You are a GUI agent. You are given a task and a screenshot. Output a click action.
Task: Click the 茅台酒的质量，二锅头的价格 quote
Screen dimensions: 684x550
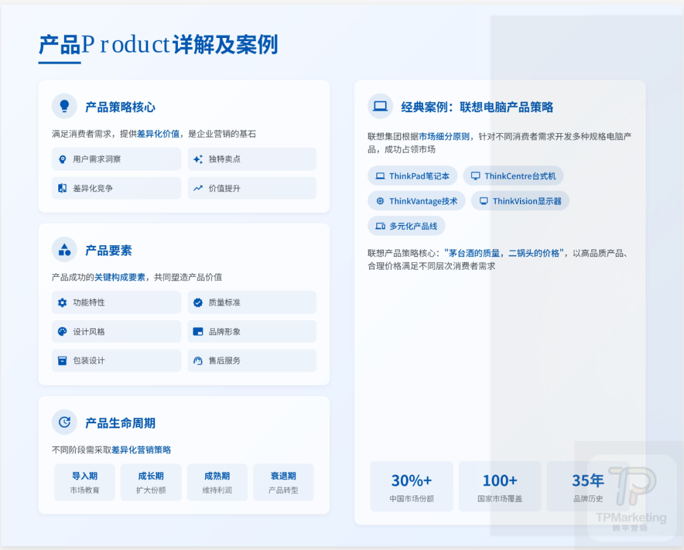click(504, 253)
